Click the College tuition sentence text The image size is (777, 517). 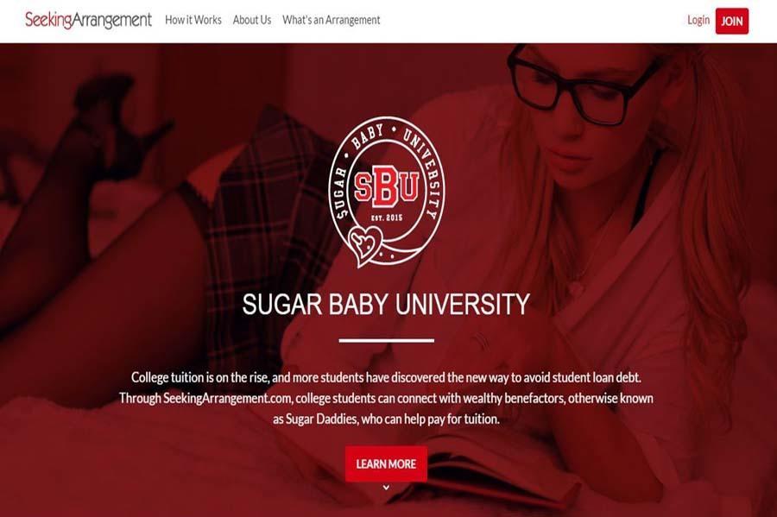pos(386,378)
